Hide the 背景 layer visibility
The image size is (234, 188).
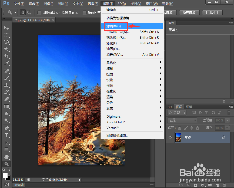(x=170, y=137)
